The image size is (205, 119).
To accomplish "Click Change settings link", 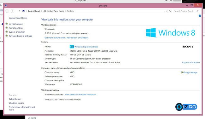I will tap(190, 72).
